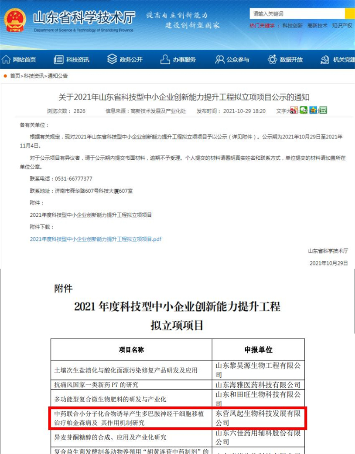This screenshot has width=355, height=454.
Task: Click the source 高新技术发展及产业化处
Action: pyautogui.click(x=158, y=111)
